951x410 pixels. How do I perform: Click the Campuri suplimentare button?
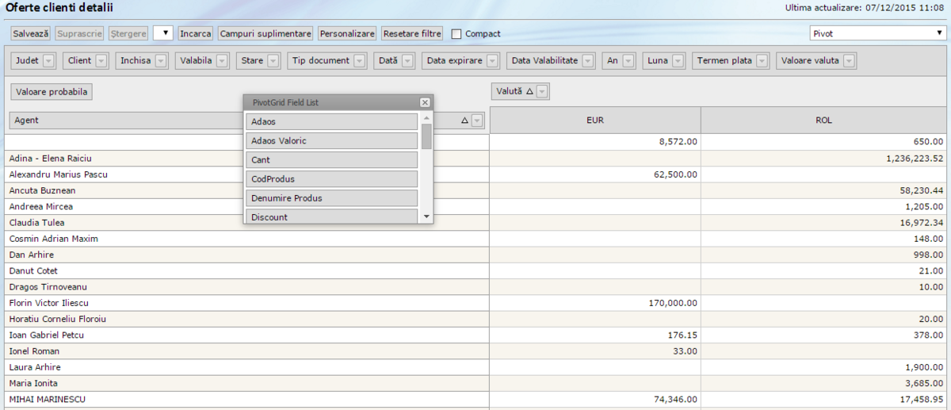265,33
